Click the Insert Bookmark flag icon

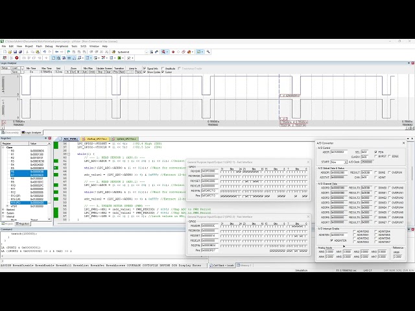69,52
